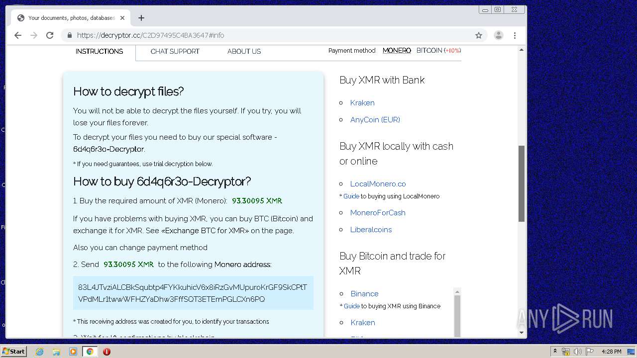The width and height of the screenshot is (637, 358).
Task: Switch to the INSTRUCTIONS tab
Action: click(x=99, y=51)
